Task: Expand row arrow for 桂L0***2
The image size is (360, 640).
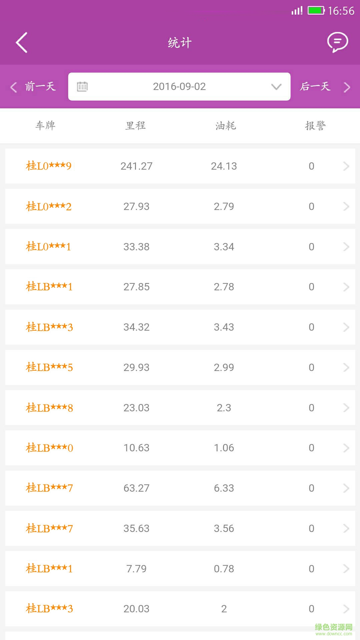Action: coord(346,206)
